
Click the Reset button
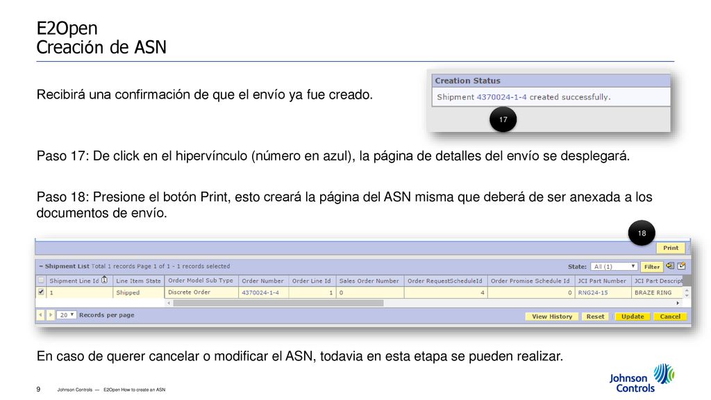[595, 317]
